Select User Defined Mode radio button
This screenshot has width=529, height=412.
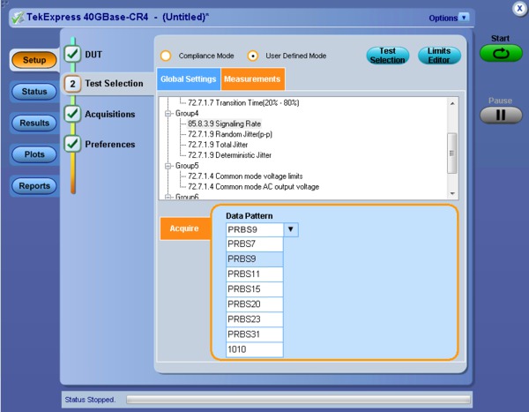pyautogui.click(x=252, y=56)
